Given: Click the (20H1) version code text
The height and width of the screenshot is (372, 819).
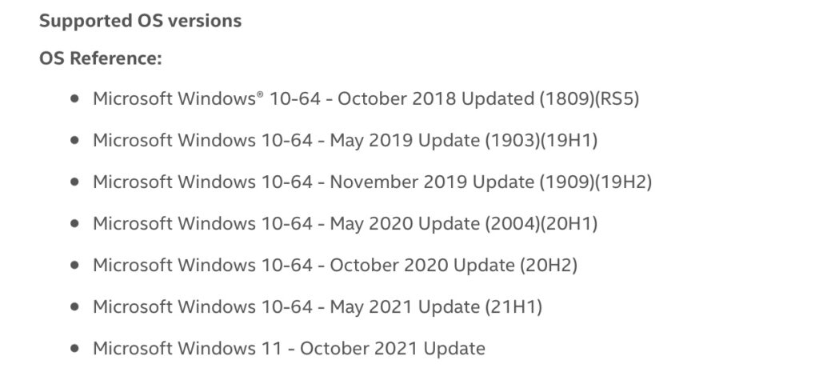Looking at the screenshot, I should [x=569, y=224].
